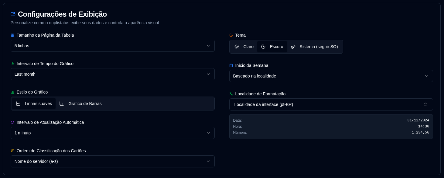Screen dimensions: 444x178
Task: Click the chevron of Início da Semana dropdown
Action: click(427, 76)
